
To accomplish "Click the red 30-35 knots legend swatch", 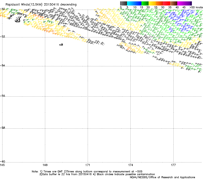I will point(167,3).
